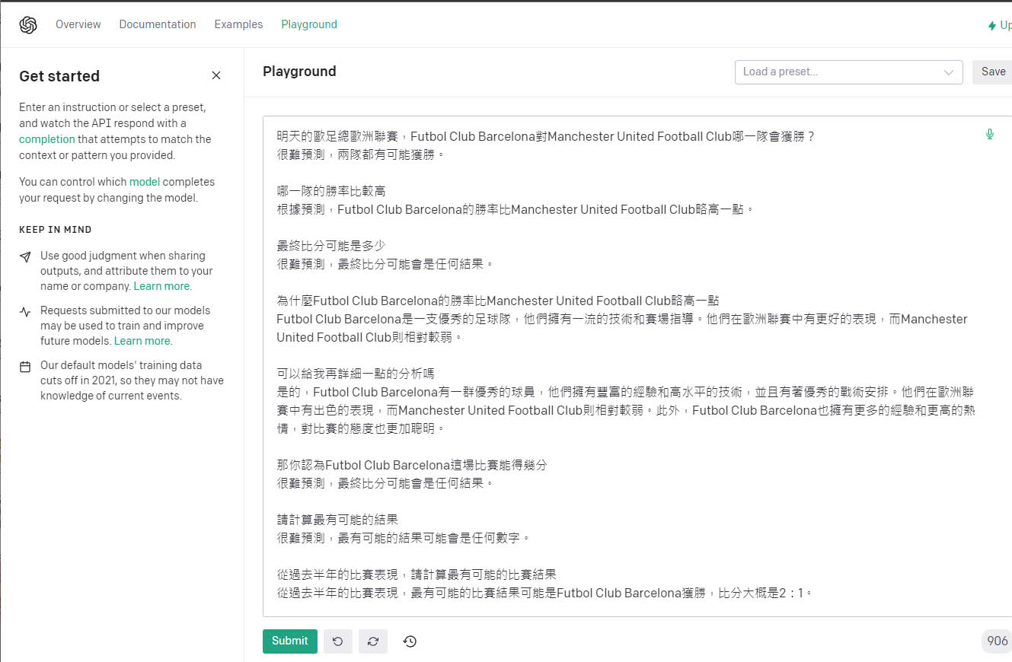Open the history clock icon
The width and height of the screenshot is (1012, 662).
pos(410,641)
